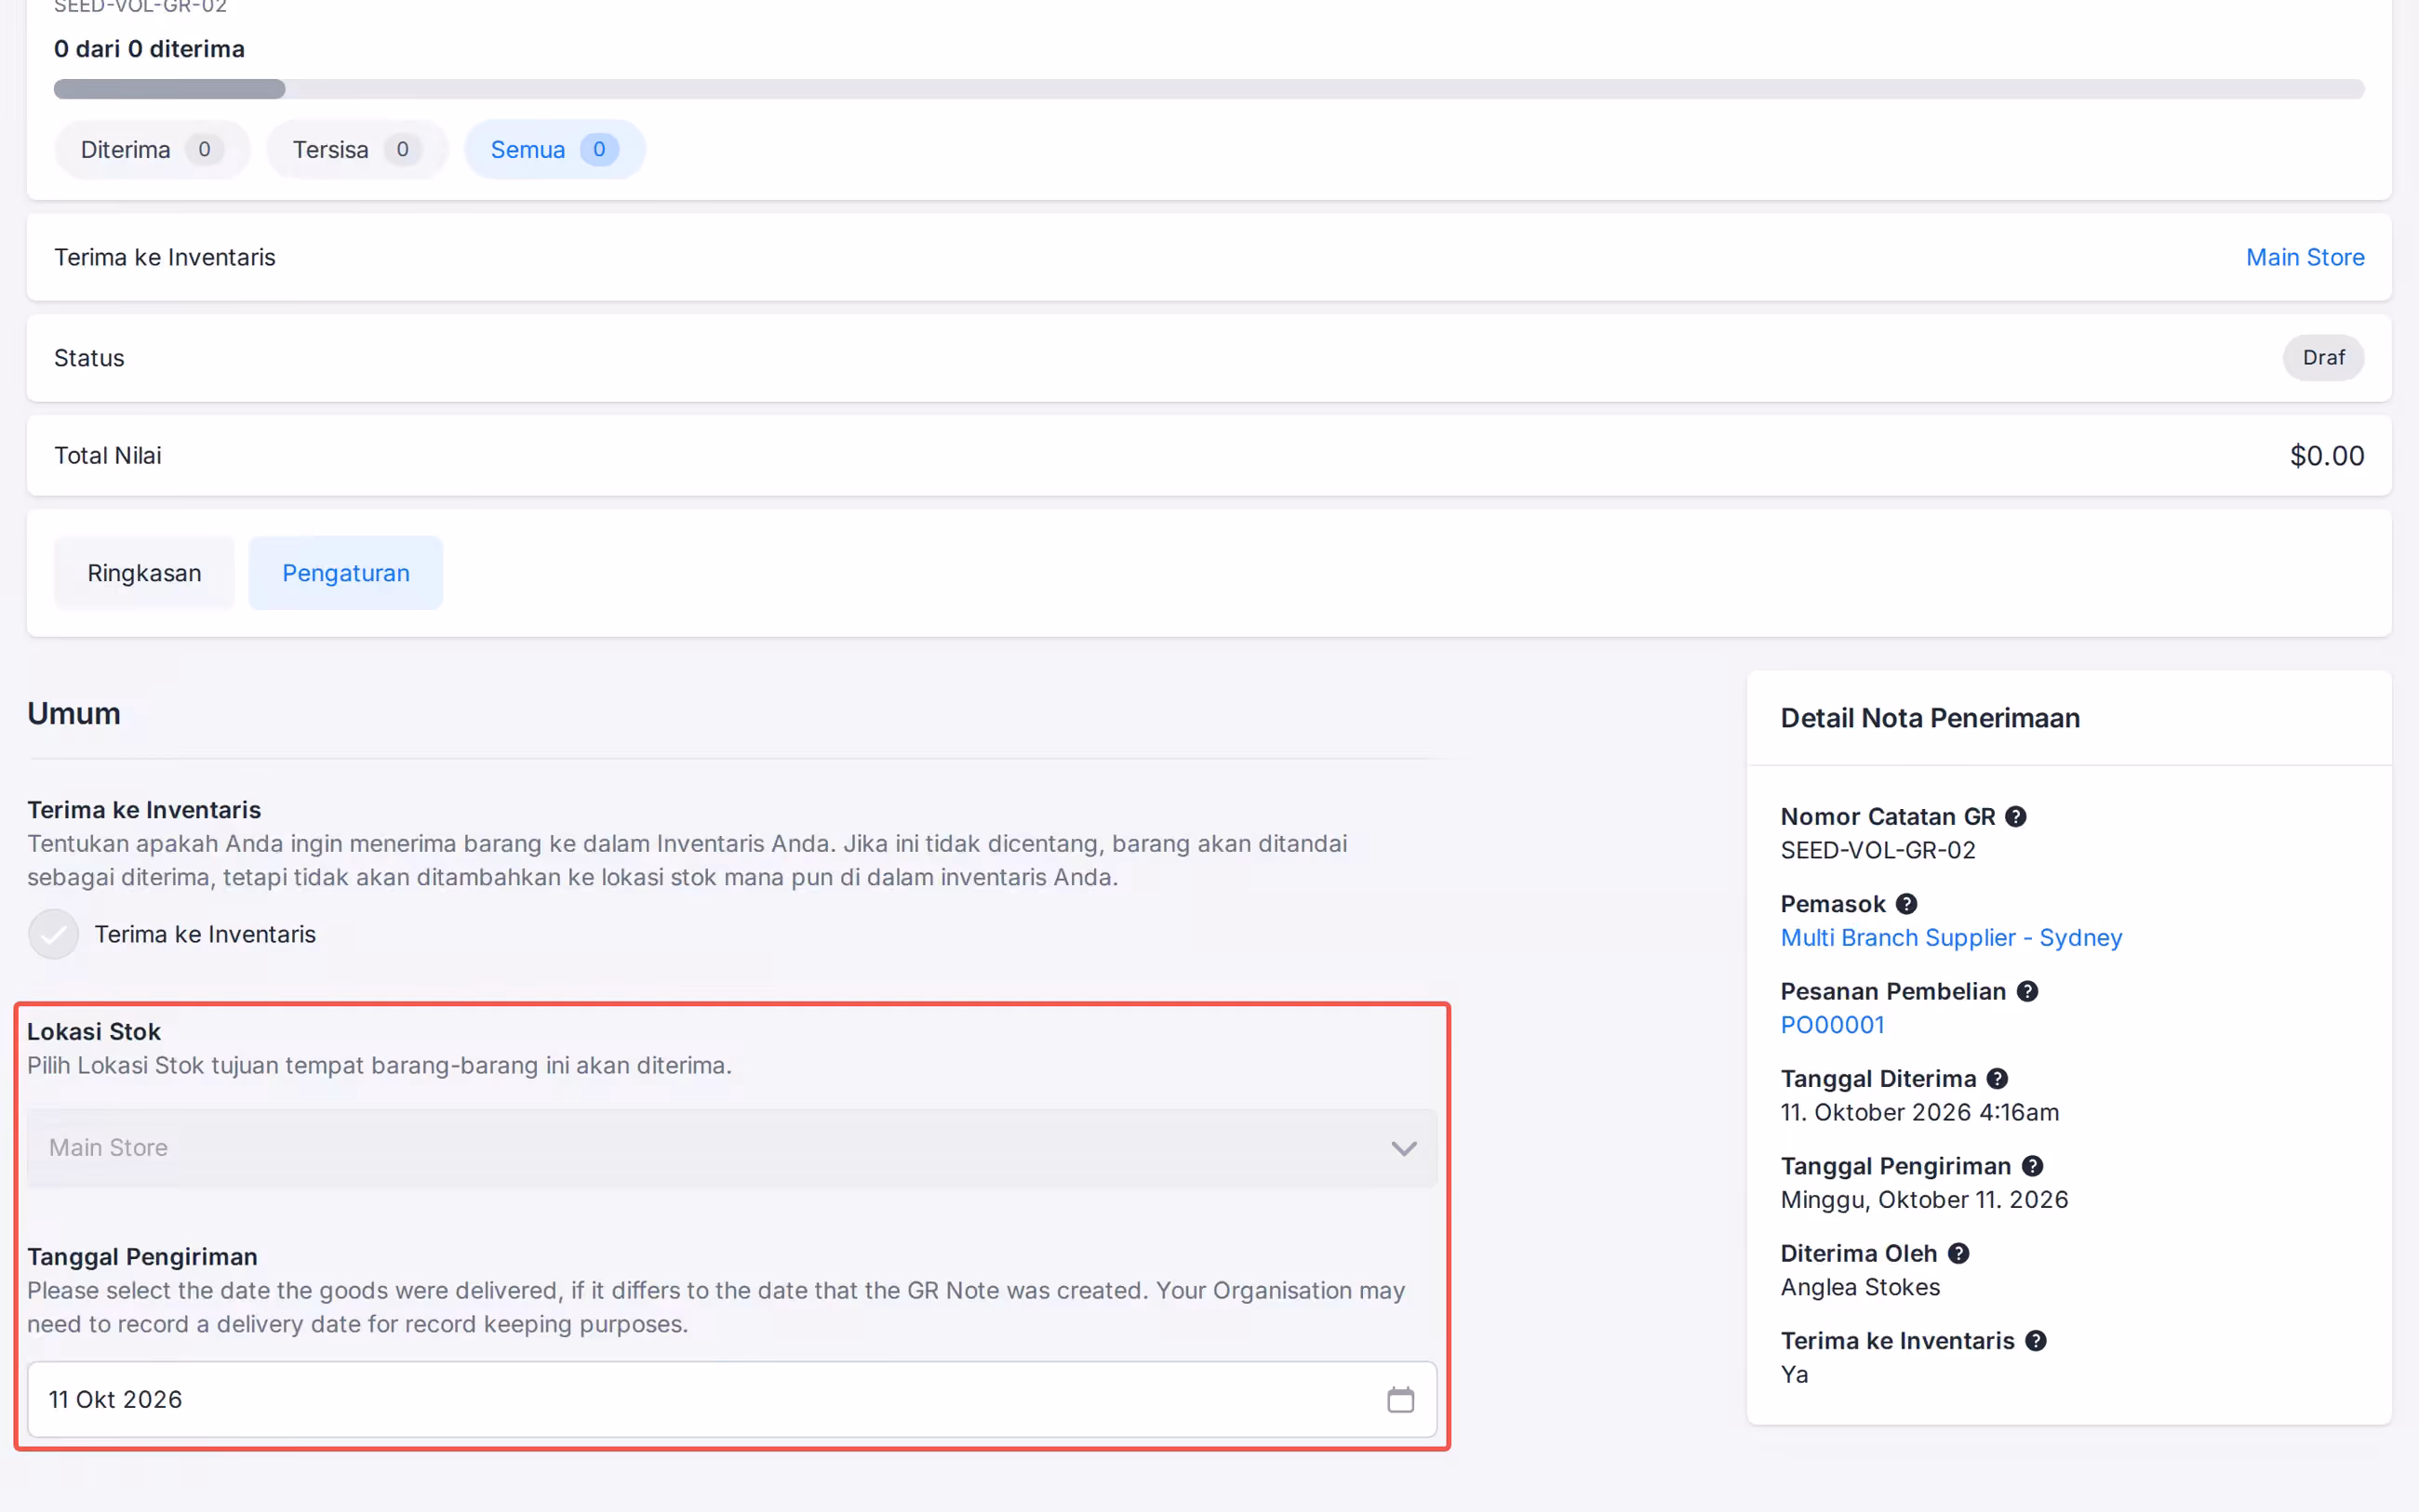Viewport: 2419px width, 1512px height.
Task: Filter items by Diterima
Action: tap(152, 150)
